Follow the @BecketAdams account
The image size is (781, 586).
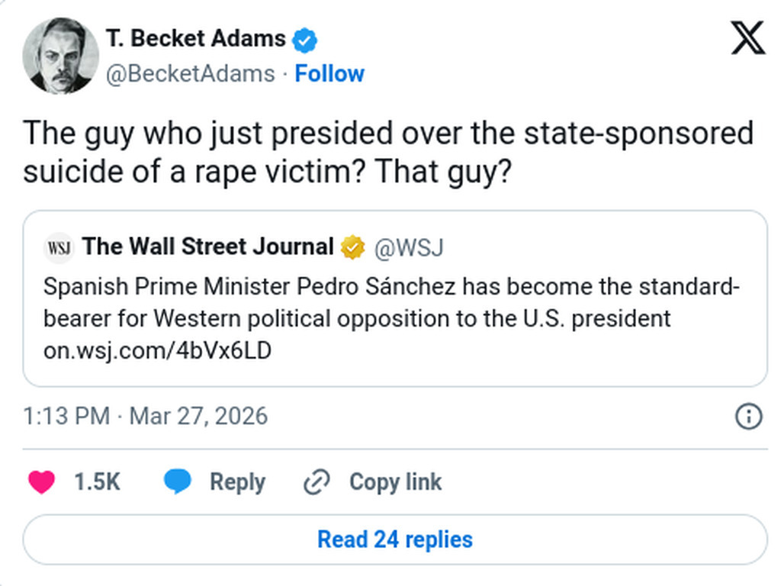(x=329, y=74)
